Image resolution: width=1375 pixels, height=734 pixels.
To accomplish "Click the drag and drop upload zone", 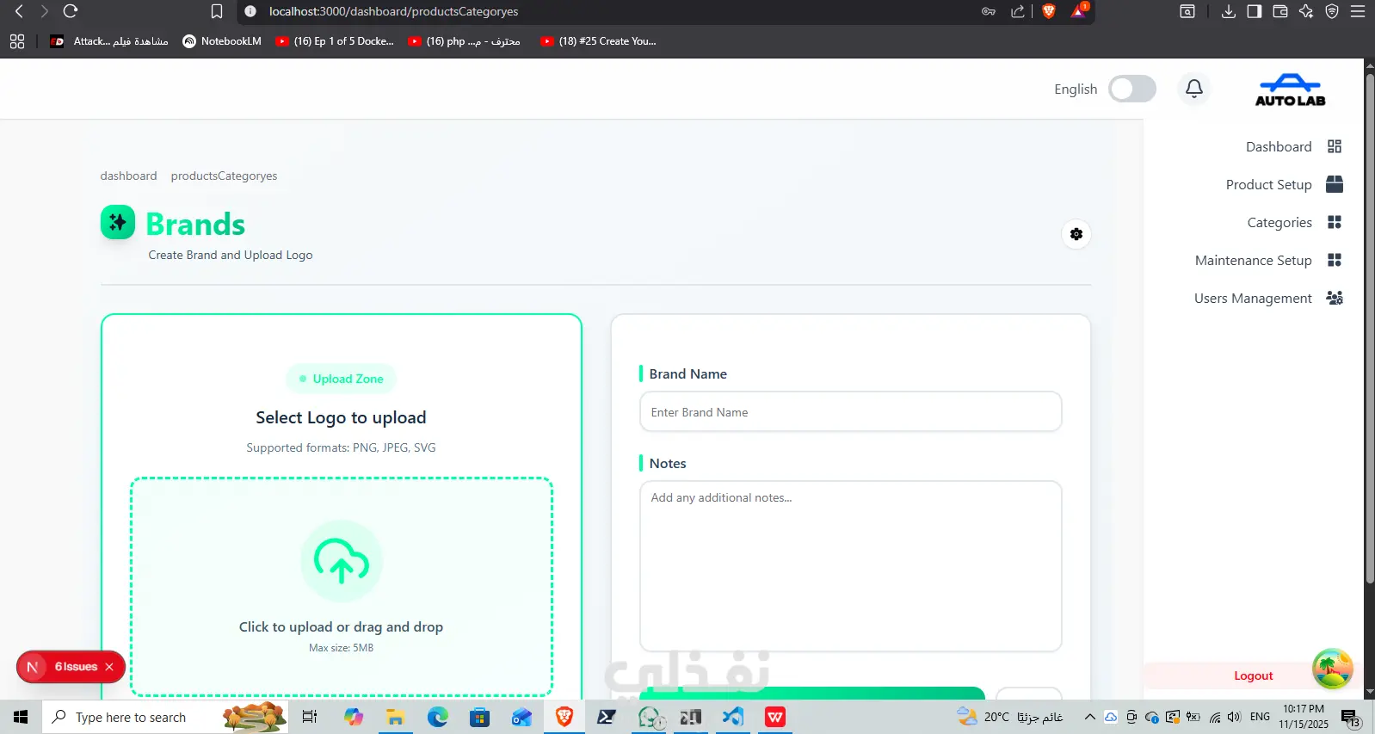I will coord(342,587).
